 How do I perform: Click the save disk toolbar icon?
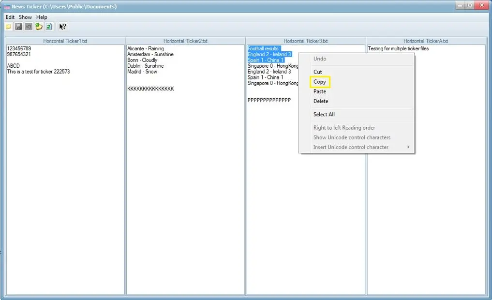tap(18, 27)
